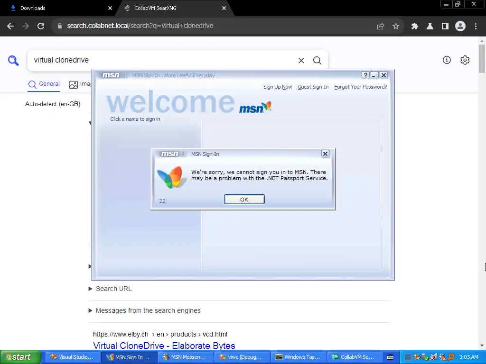Select the General search tab

44,84
